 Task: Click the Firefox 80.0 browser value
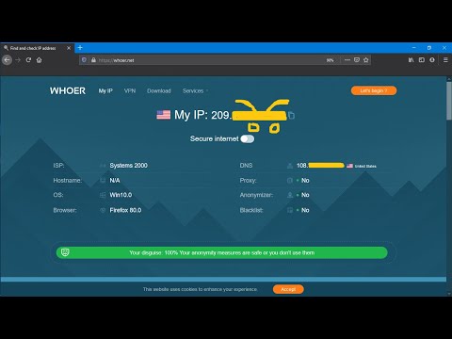click(x=125, y=210)
